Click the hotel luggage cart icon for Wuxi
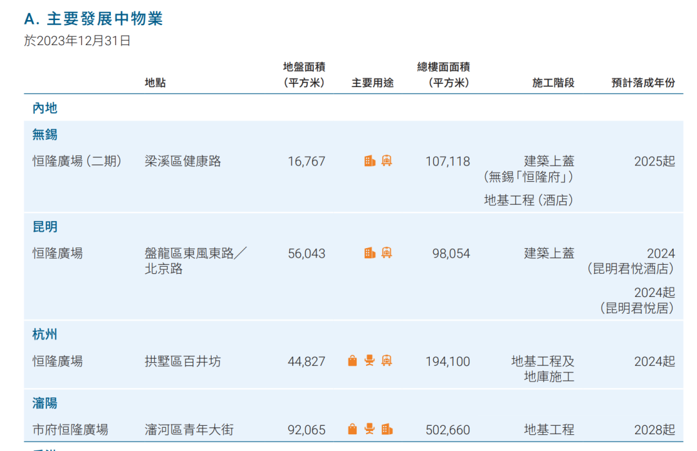 (x=387, y=161)
